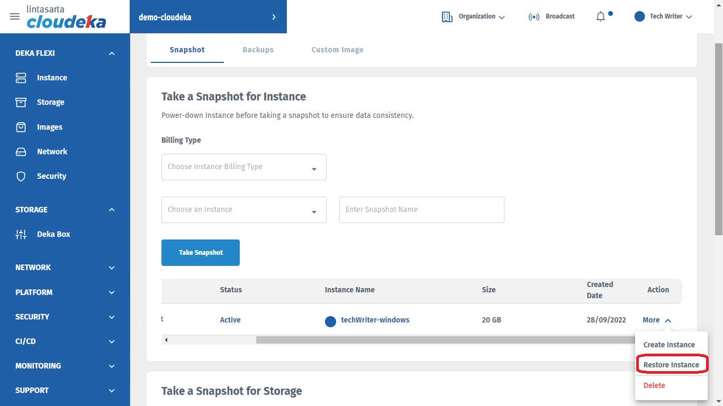The image size is (723, 406).
Task: Click the Storage box icon in sidebar
Action: click(x=21, y=102)
